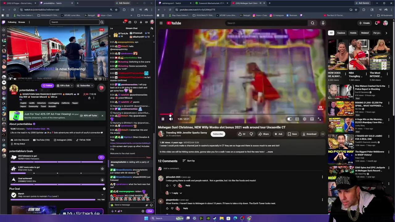This screenshot has height=222, width=395.
Task: Dislike the Mohegan Sun video
Action: click(x=251, y=134)
